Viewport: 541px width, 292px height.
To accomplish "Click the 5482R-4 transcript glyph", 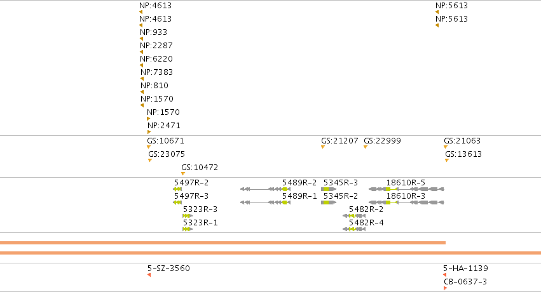I will [x=354, y=229].
